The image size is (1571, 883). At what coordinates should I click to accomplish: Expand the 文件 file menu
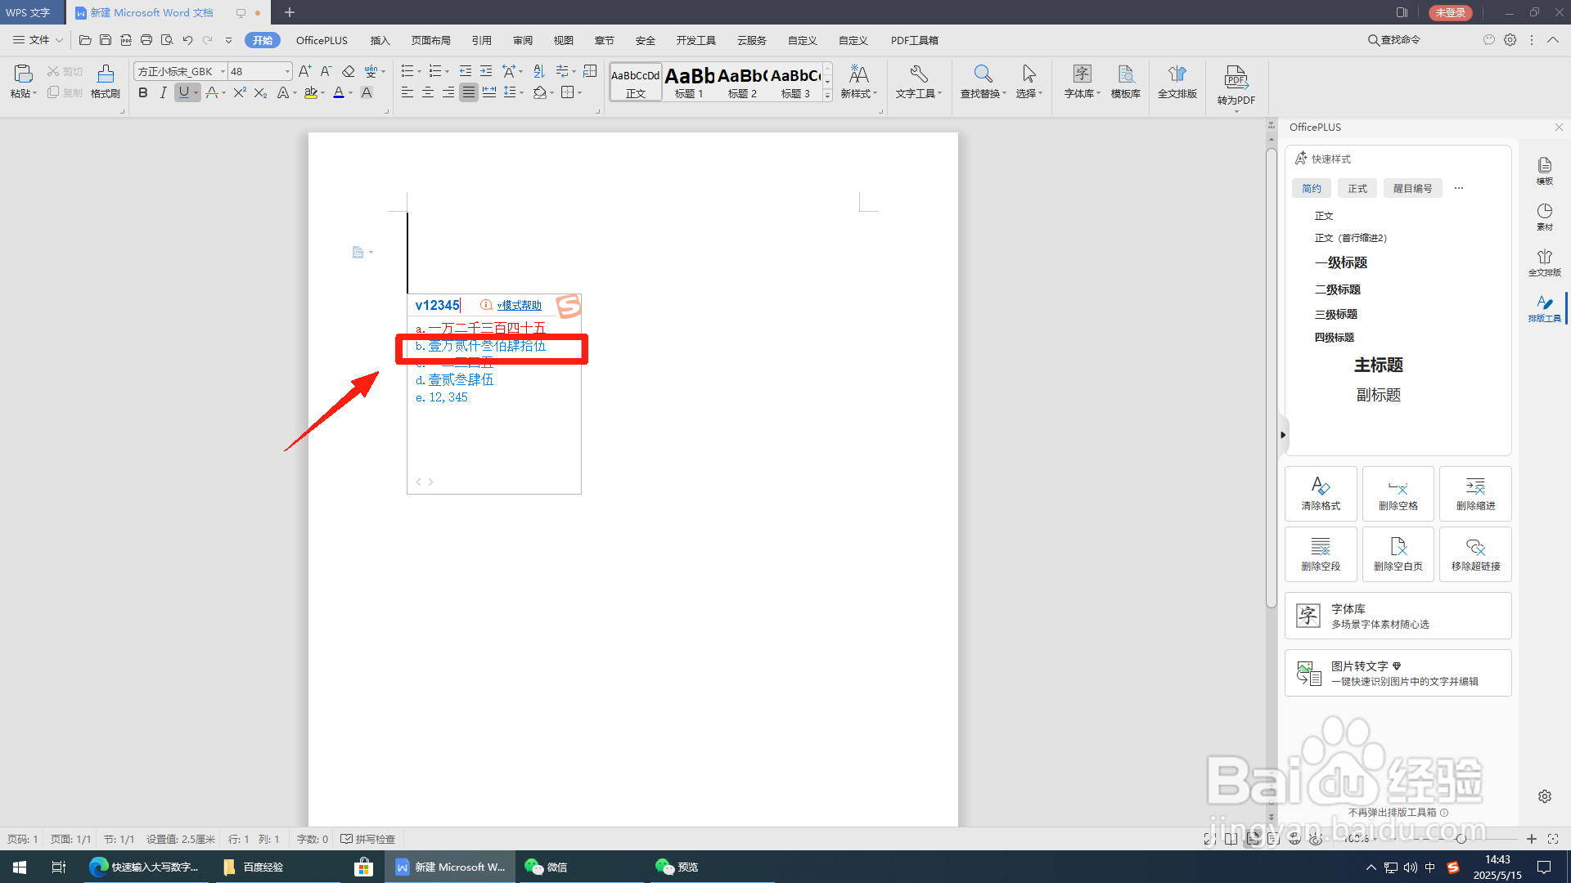point(38,40)
